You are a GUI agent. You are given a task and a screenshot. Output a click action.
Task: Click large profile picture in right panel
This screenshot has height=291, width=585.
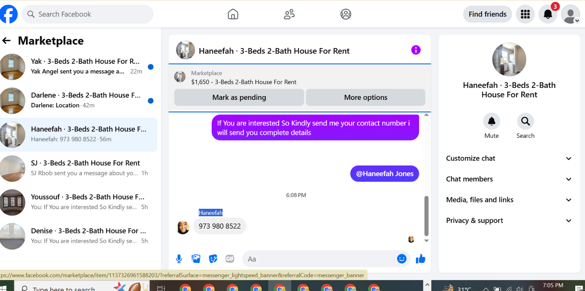coord(509,59)
